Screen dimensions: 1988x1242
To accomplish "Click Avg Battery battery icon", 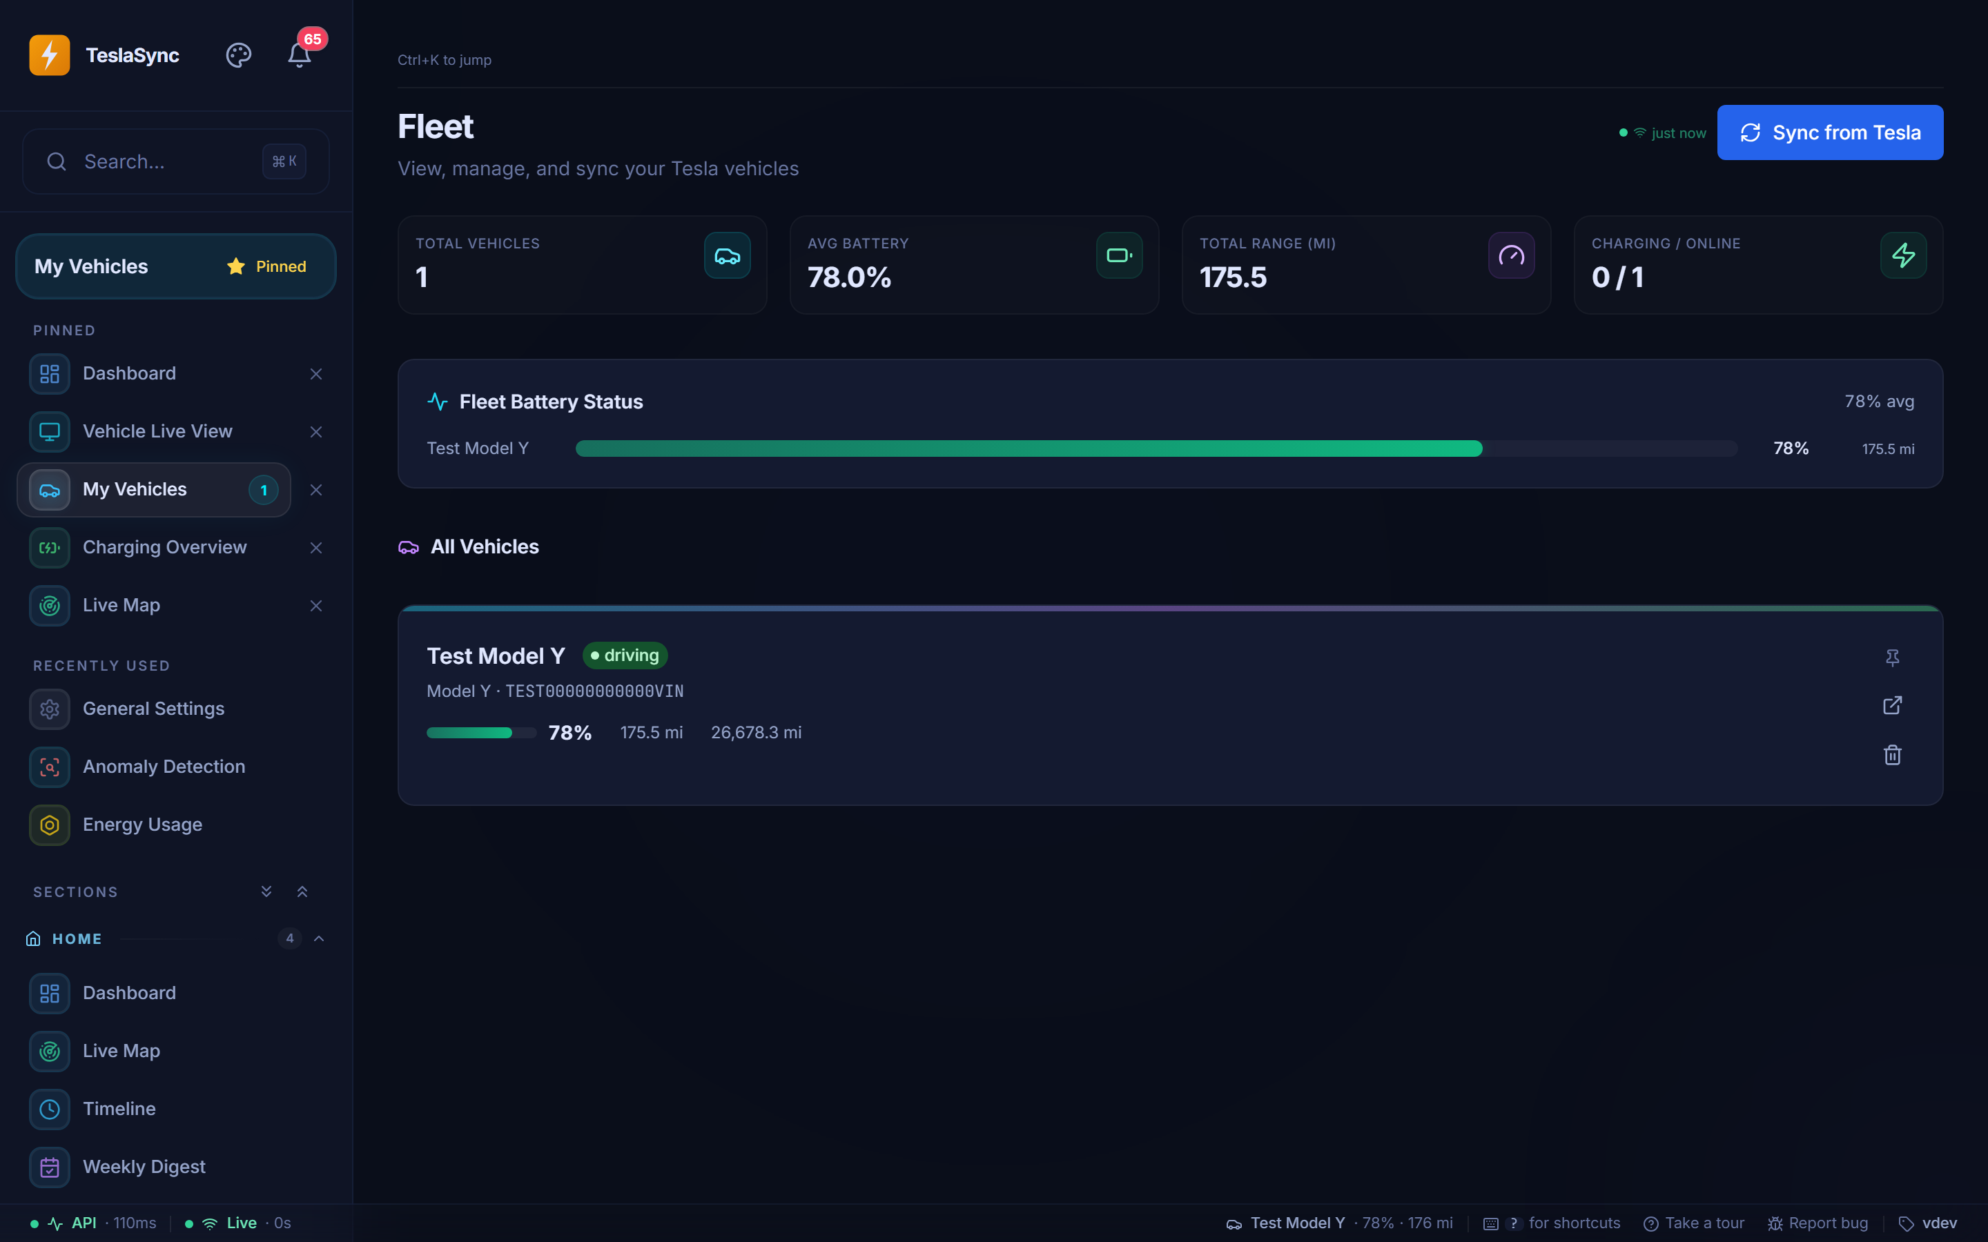I will [x=1119, y=255].
